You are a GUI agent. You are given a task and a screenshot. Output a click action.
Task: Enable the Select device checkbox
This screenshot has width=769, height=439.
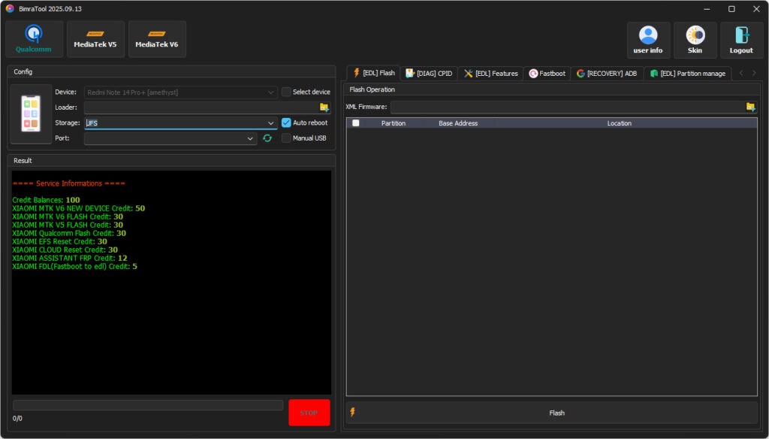[287, 92]
